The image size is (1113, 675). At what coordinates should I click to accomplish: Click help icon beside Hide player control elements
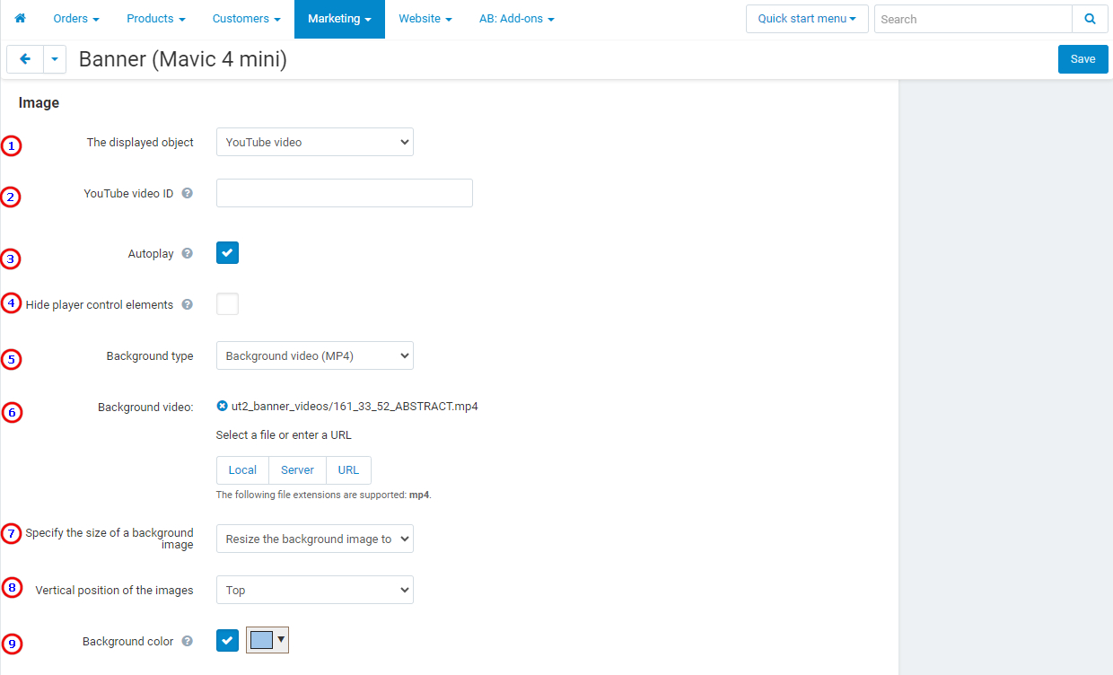pos(188,304)
